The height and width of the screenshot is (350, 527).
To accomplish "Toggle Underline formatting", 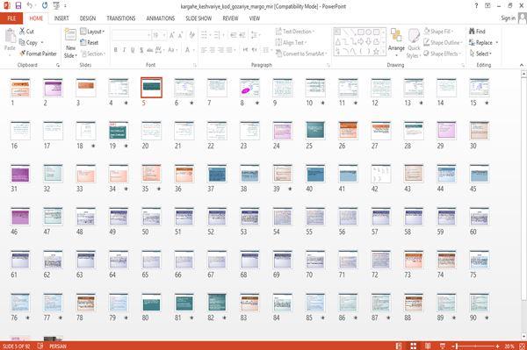I will [x=133, y=50].
